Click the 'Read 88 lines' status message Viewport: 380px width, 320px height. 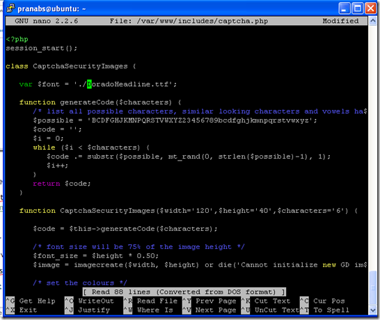(184, 291)
